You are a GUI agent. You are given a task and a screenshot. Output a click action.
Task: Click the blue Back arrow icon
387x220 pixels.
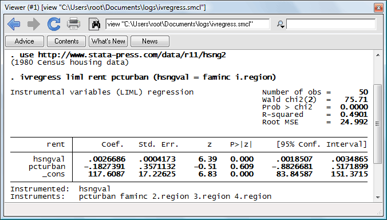tap(14, 24)
